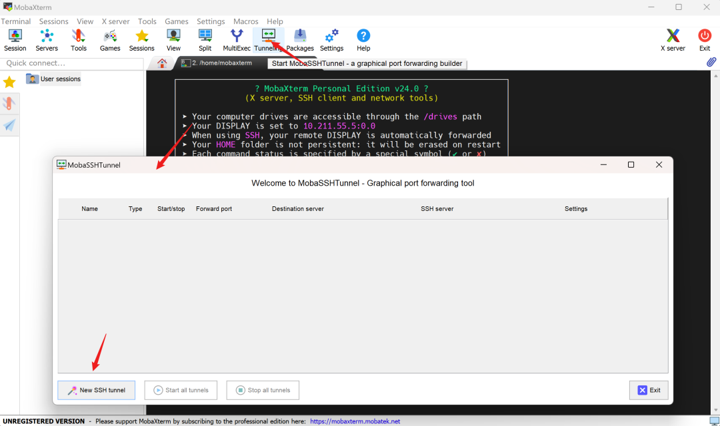Click the Quick connect input field

click(x=72, y=63)
